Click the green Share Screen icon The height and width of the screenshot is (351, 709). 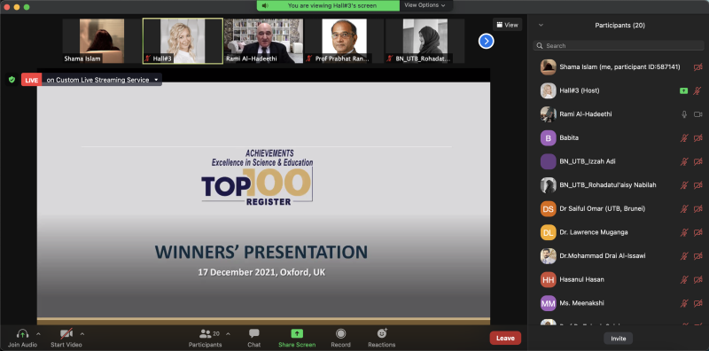click(x=297, y=334)
